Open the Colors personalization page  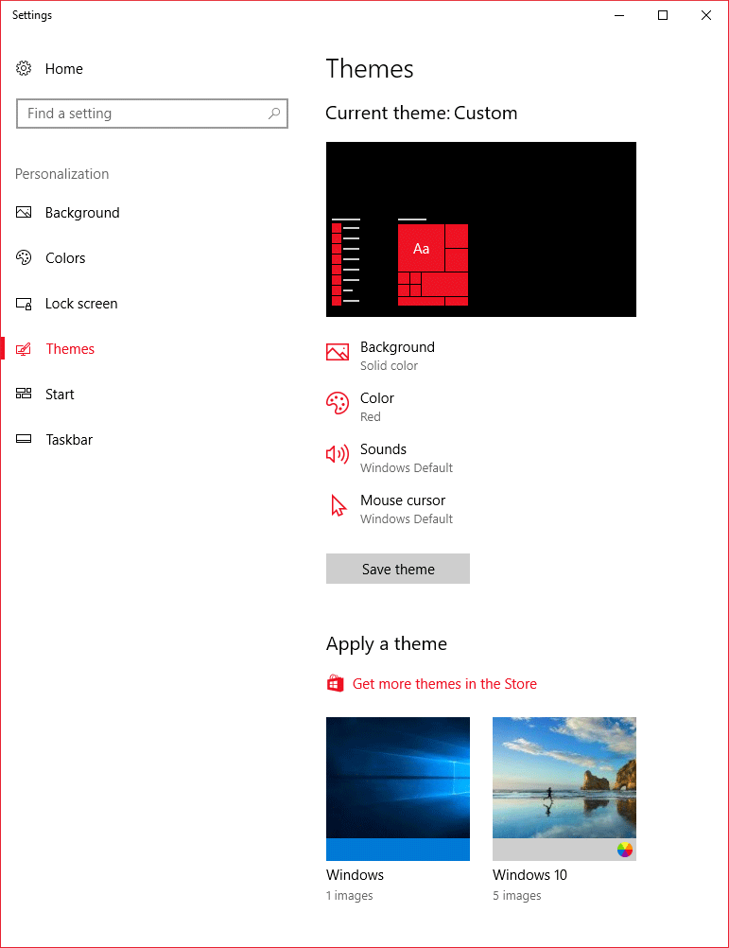(x=65, y=258)
